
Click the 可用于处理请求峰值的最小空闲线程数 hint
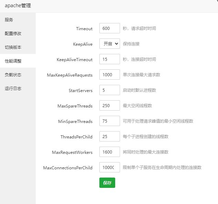coord(158,121)
